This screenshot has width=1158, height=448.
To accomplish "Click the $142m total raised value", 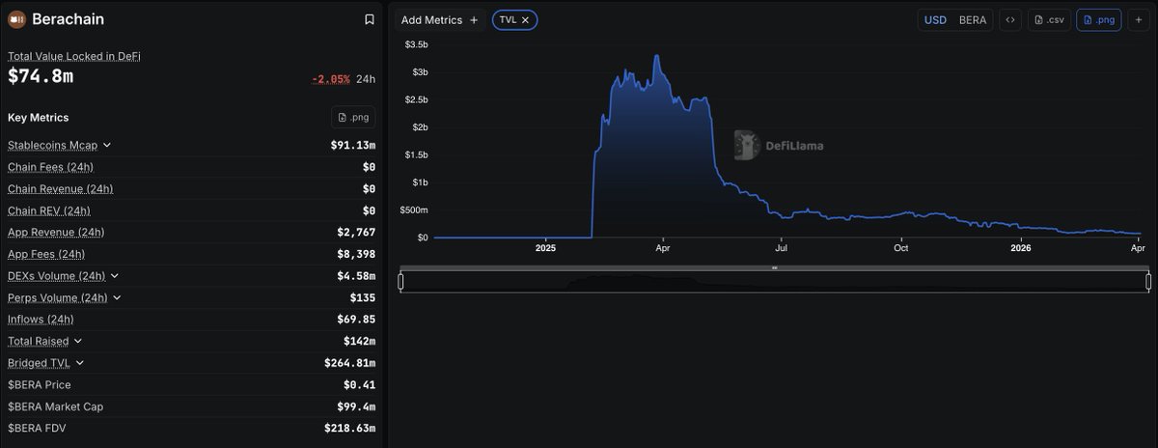I will click(359, 341).
